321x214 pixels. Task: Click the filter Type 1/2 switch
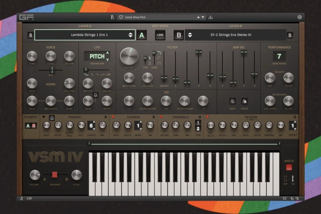point(146,58)
